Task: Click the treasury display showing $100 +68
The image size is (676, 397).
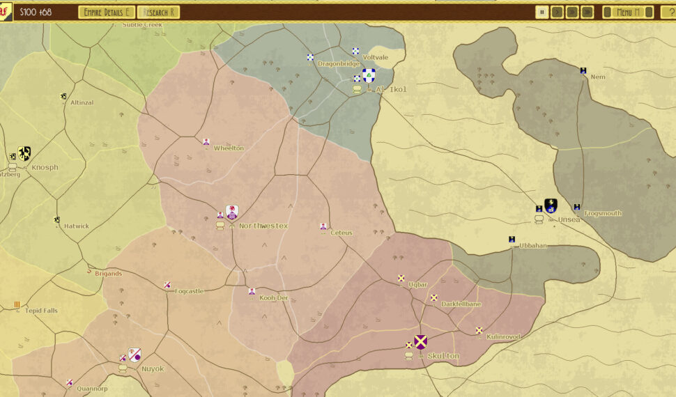Action: pos(36,12)
